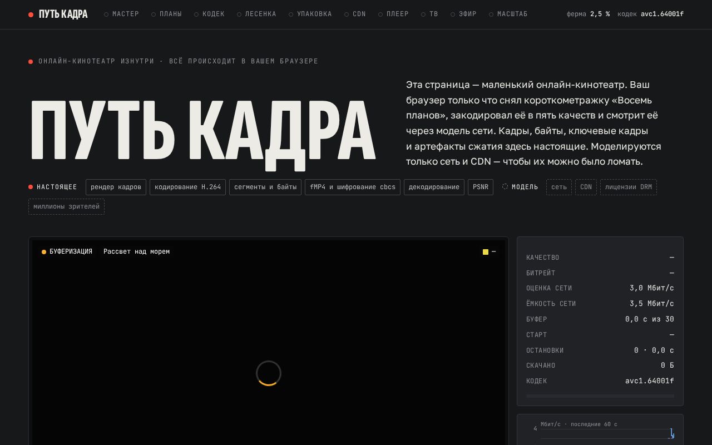Click the 'сегменты и байты' tag
Image resolution: width=712 pixels, height=445 pixels.
pos(265,187)
